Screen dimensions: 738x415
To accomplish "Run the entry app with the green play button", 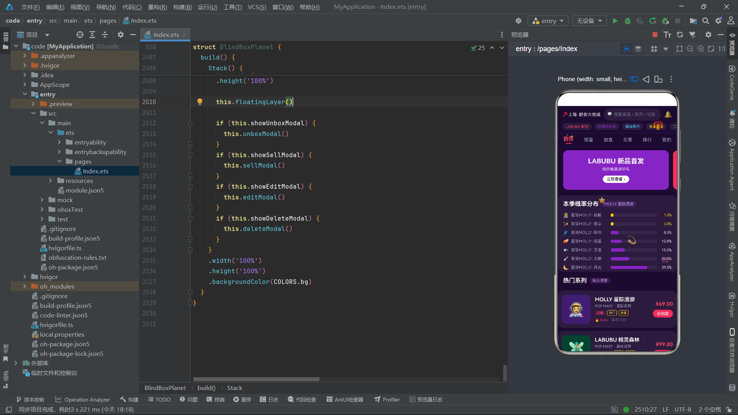I will 615,21.
